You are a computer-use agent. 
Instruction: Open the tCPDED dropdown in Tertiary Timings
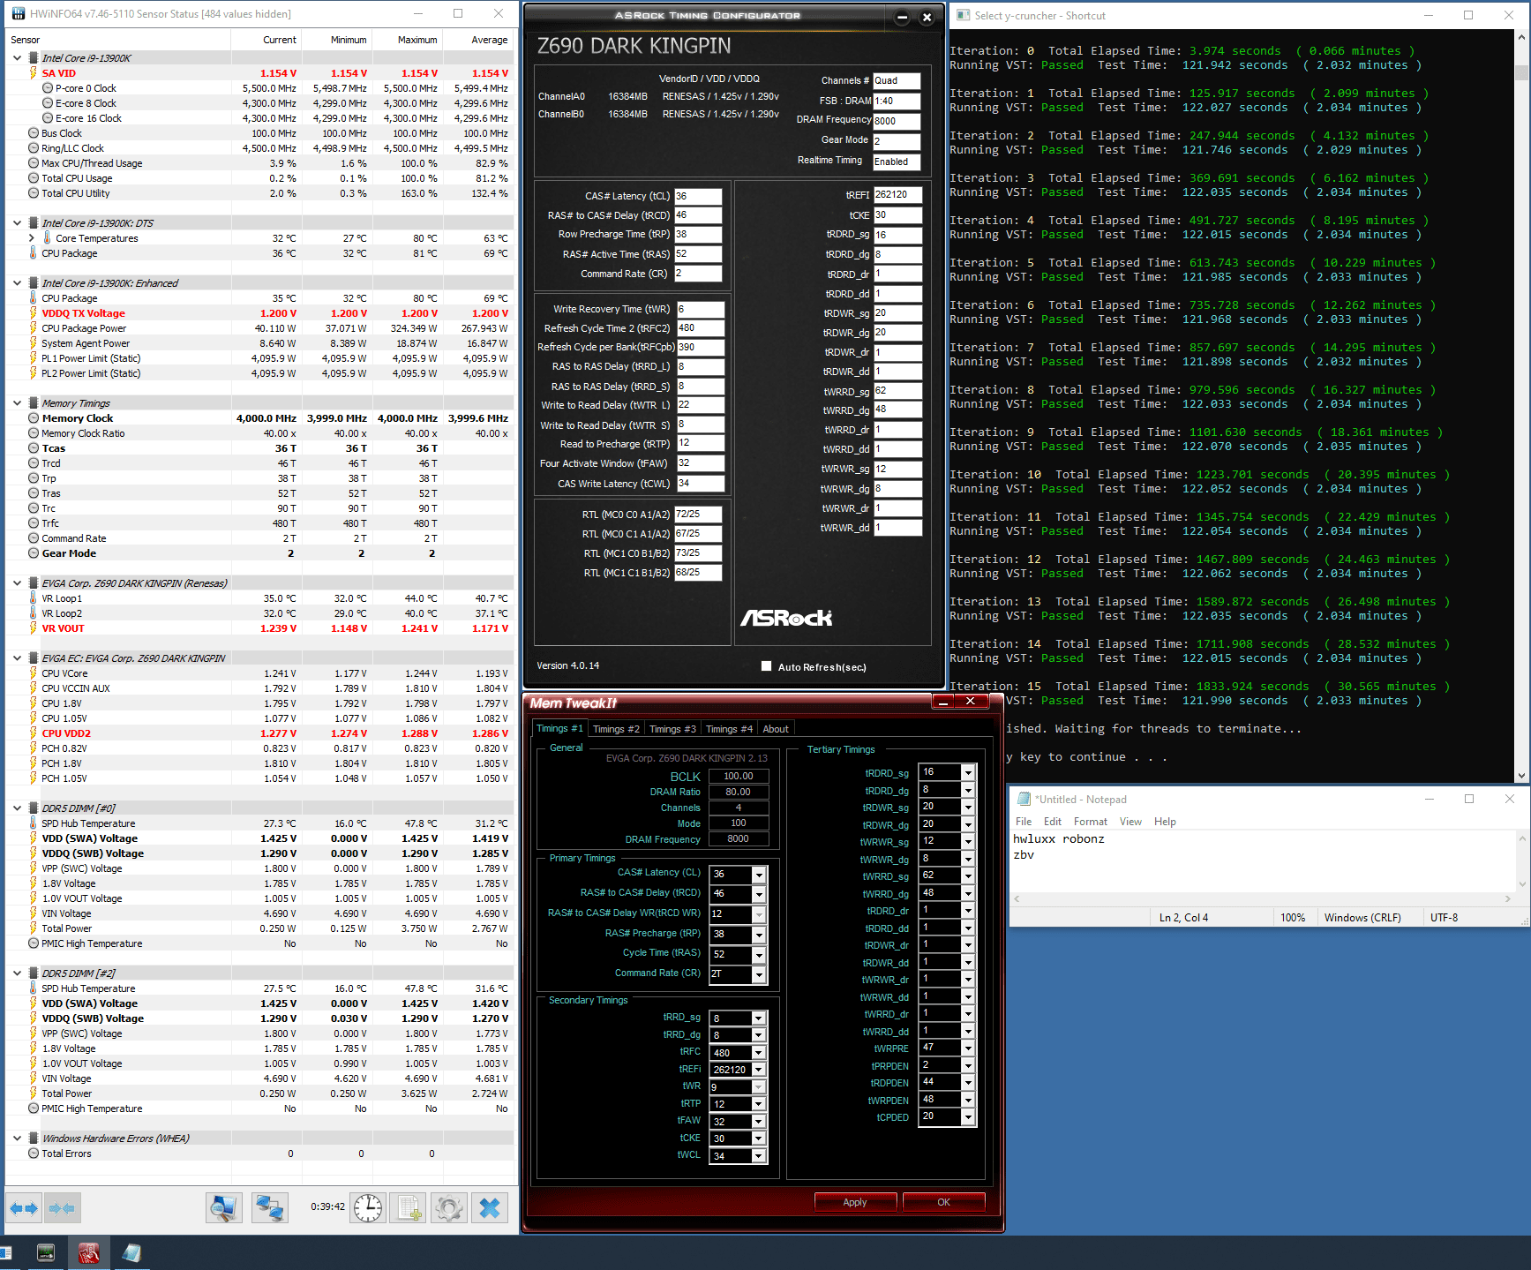point(968,1117)
